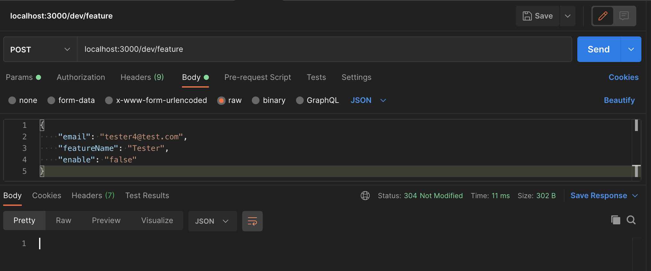
Task: Open the request Headers (9) tab
Action: (142, 77)
